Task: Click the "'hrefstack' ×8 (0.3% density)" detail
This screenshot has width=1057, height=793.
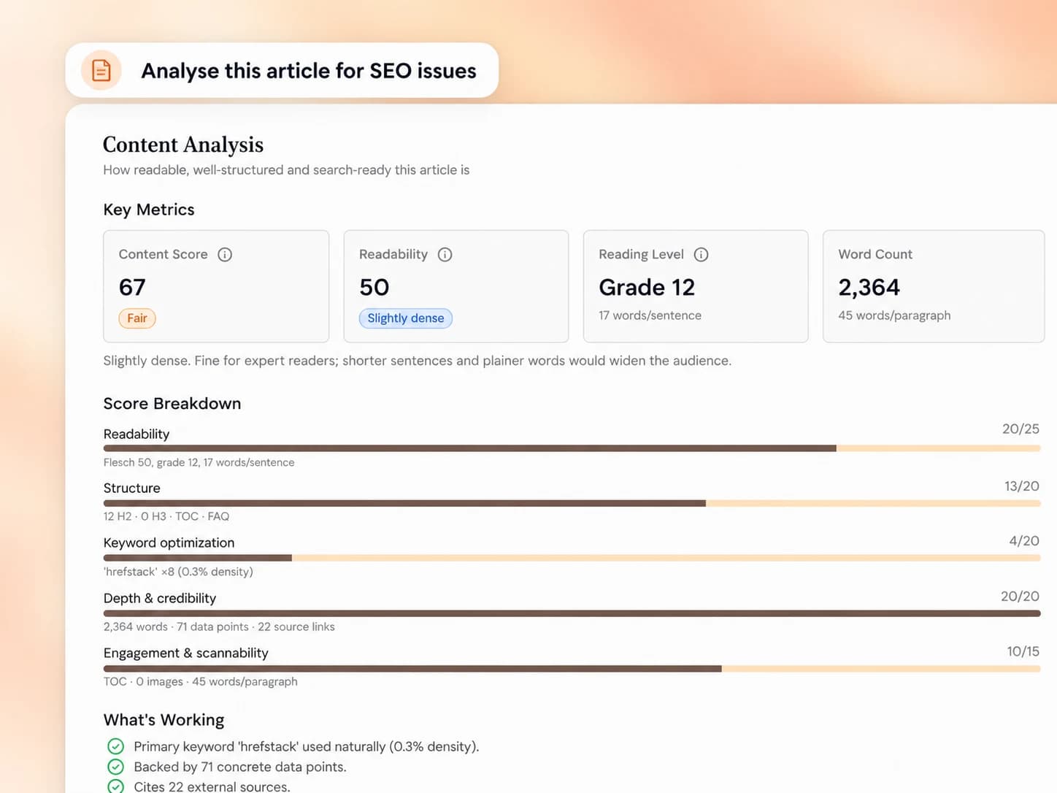Action: pos(178,572)
